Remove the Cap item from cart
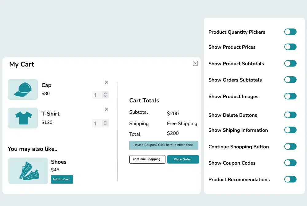The width and height of the screenshot is (307, 206). [107, 82]
